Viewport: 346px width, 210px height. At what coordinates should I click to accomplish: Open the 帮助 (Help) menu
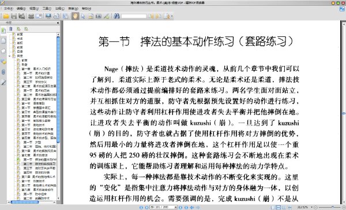point(86,9)
